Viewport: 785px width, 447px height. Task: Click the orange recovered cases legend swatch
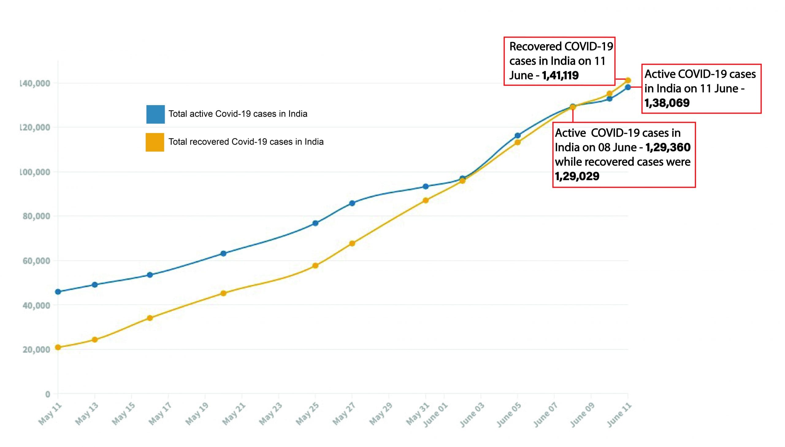tap(155, 142)
